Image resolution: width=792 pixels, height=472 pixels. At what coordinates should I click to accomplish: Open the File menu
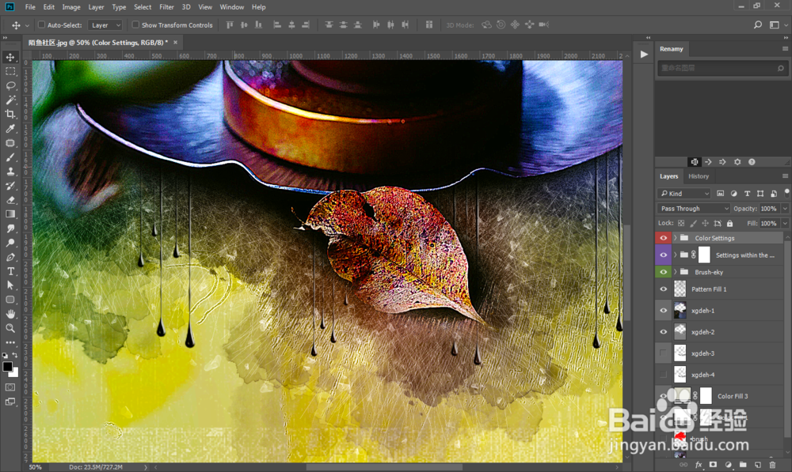click(30, 7)
